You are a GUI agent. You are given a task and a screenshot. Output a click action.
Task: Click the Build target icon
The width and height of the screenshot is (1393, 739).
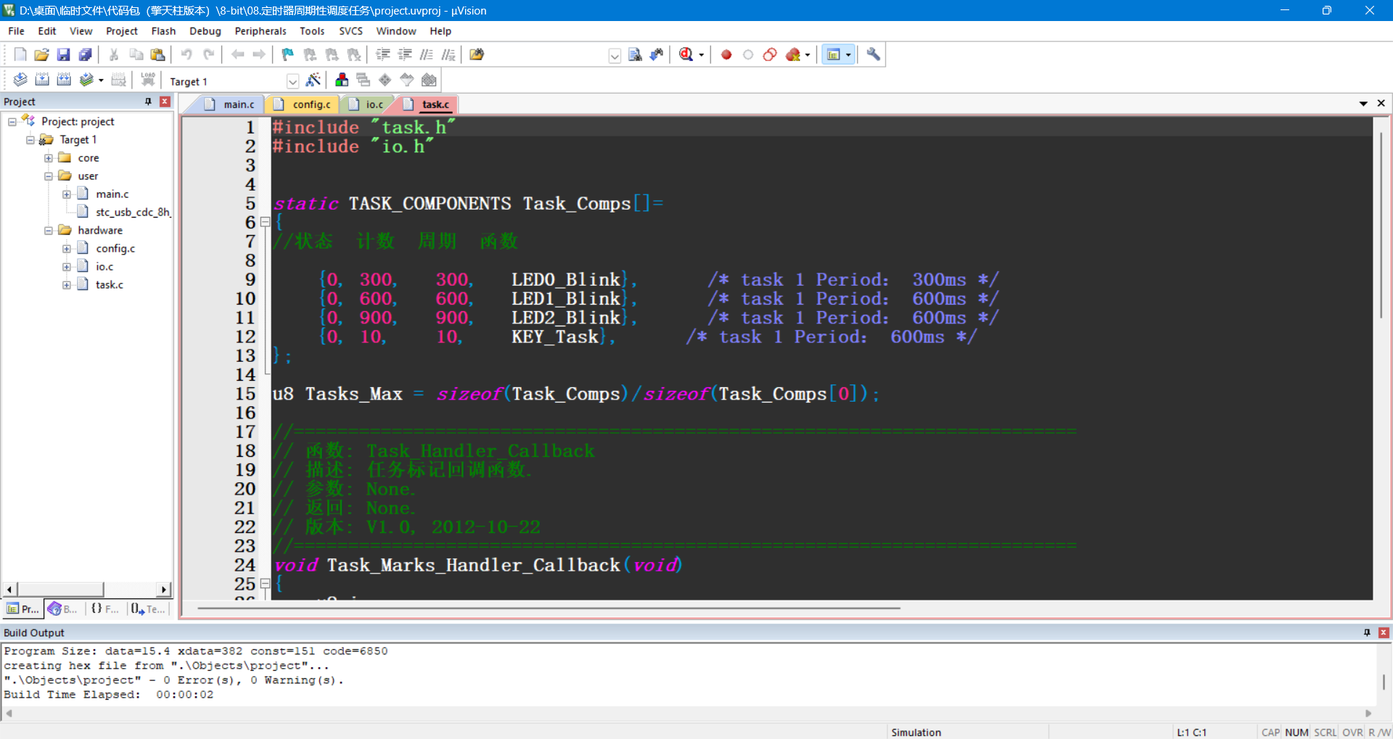[42, 80]
